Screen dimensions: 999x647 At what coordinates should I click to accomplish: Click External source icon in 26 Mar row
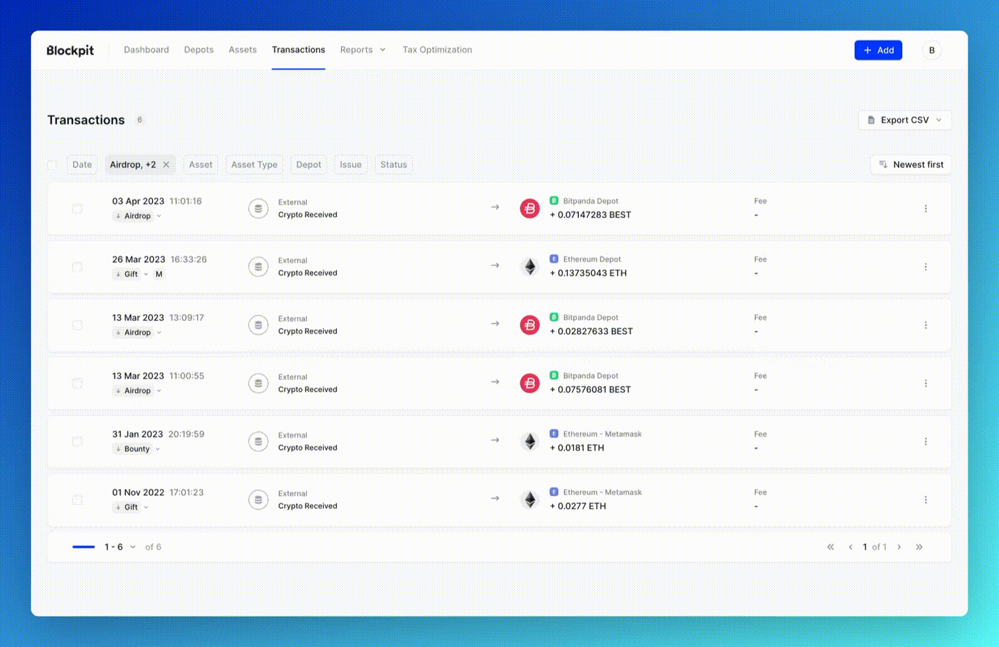pos(258,267)
